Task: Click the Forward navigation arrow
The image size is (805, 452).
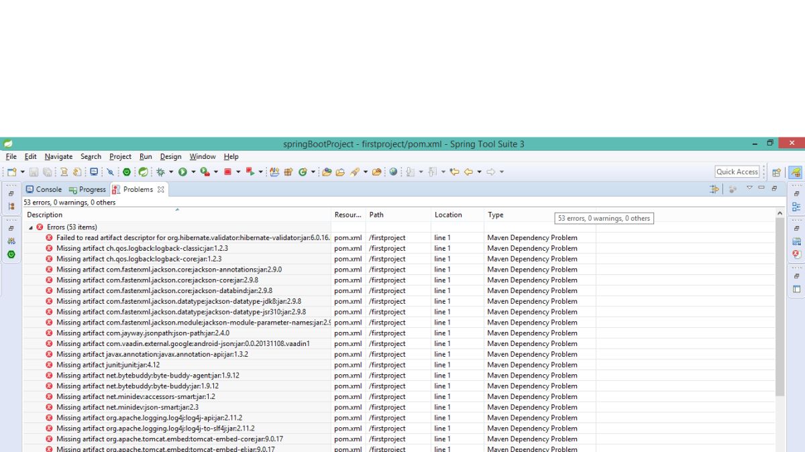Action: click(x=490, y=172)
